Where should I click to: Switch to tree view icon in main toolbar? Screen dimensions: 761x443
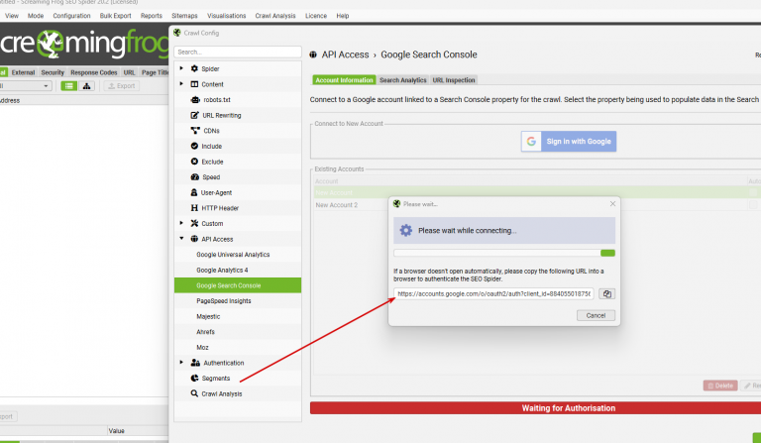(x=86, y=86)
